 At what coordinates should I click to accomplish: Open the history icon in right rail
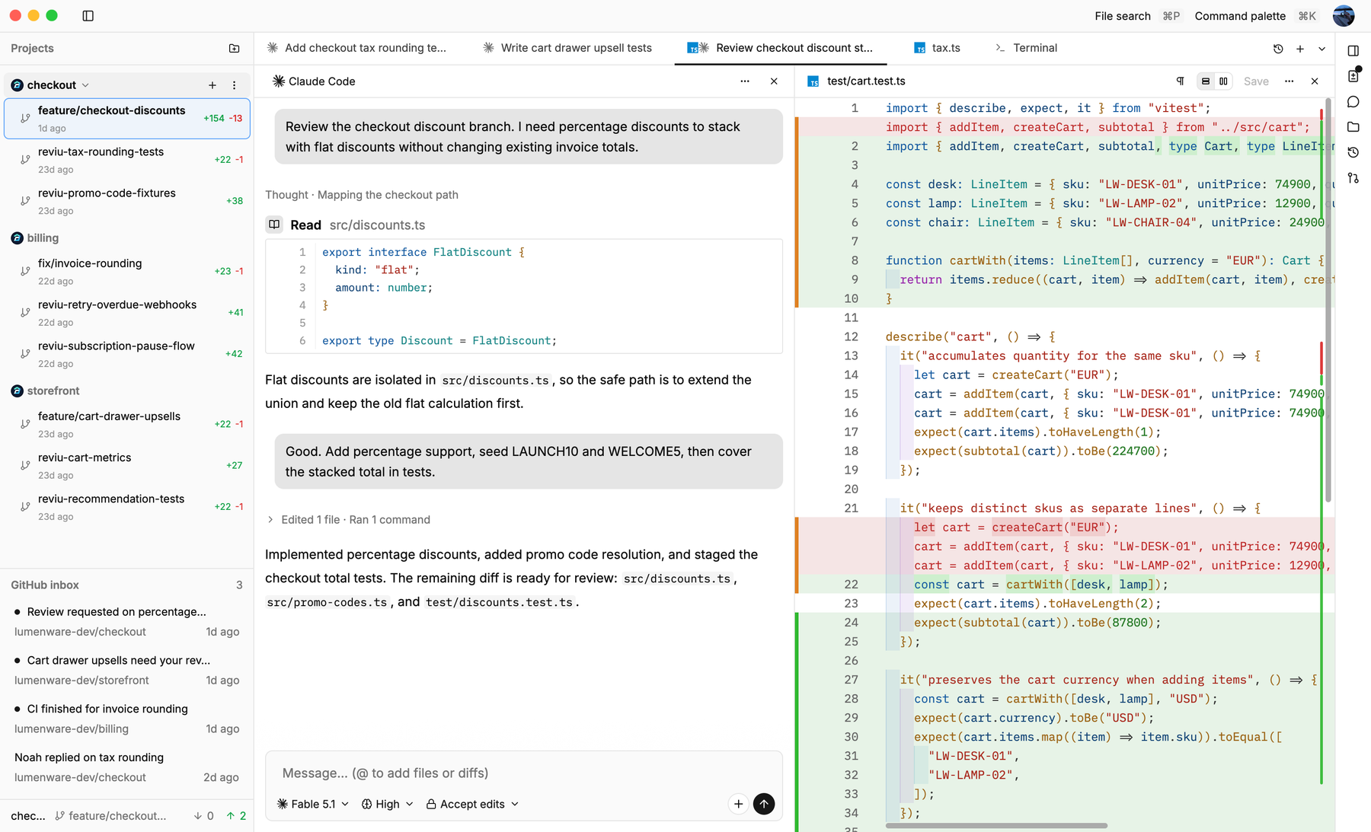(1353, 152)
